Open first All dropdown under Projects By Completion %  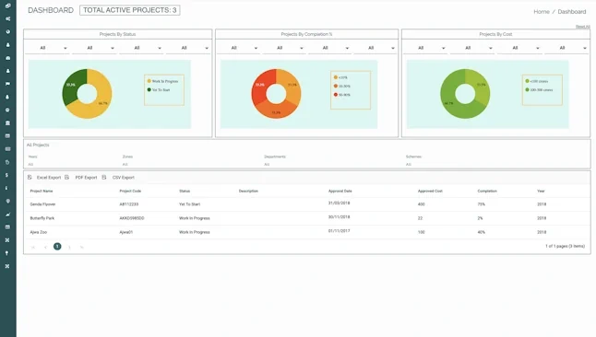point(238,48)
